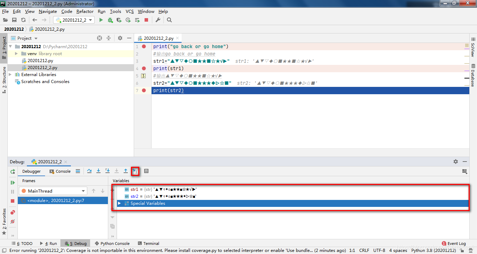Synchronize files from main toolbar

click(x=23, y=20)
